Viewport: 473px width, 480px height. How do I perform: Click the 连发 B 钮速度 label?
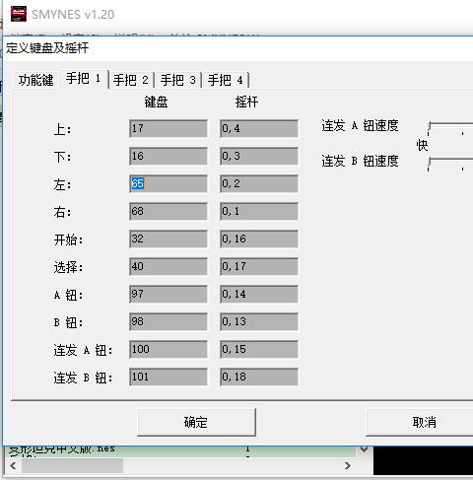coord(360,161)
